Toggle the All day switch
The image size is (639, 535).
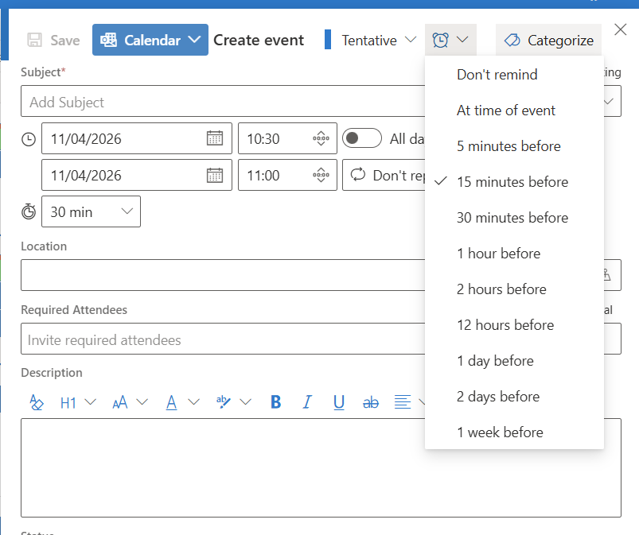coord(362,138)
